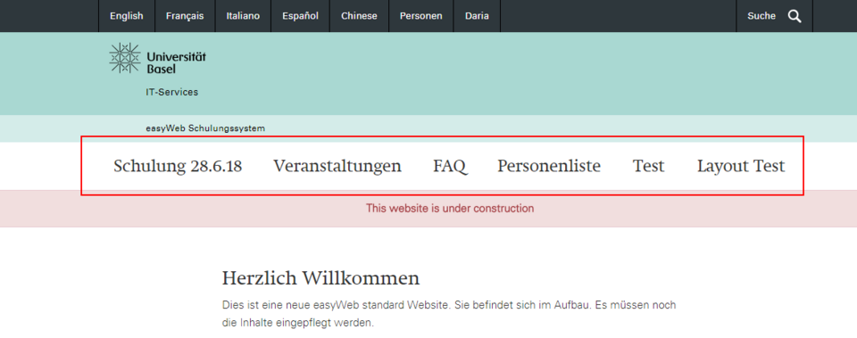Select the Italiano language link

[243, 16]
